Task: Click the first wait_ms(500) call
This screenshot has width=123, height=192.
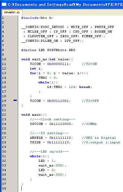Action: 52,166
